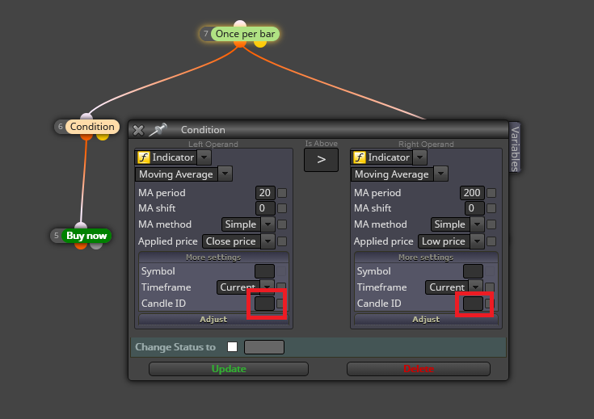This screenshot has width=594, height=419.
Task: Click the yellow output dot of Once per bar
Action: coord(260,44)
